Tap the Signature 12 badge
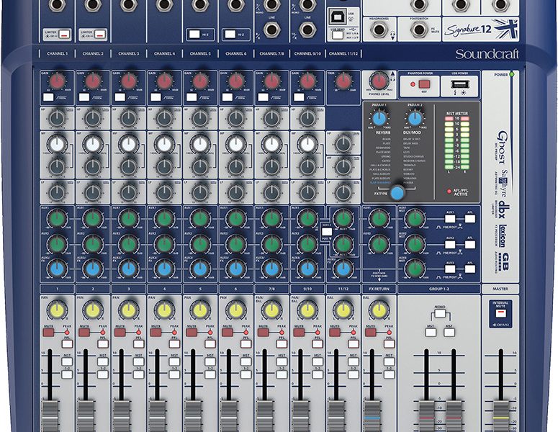This screenshot has width=558, height=432. tap(480, 30)
